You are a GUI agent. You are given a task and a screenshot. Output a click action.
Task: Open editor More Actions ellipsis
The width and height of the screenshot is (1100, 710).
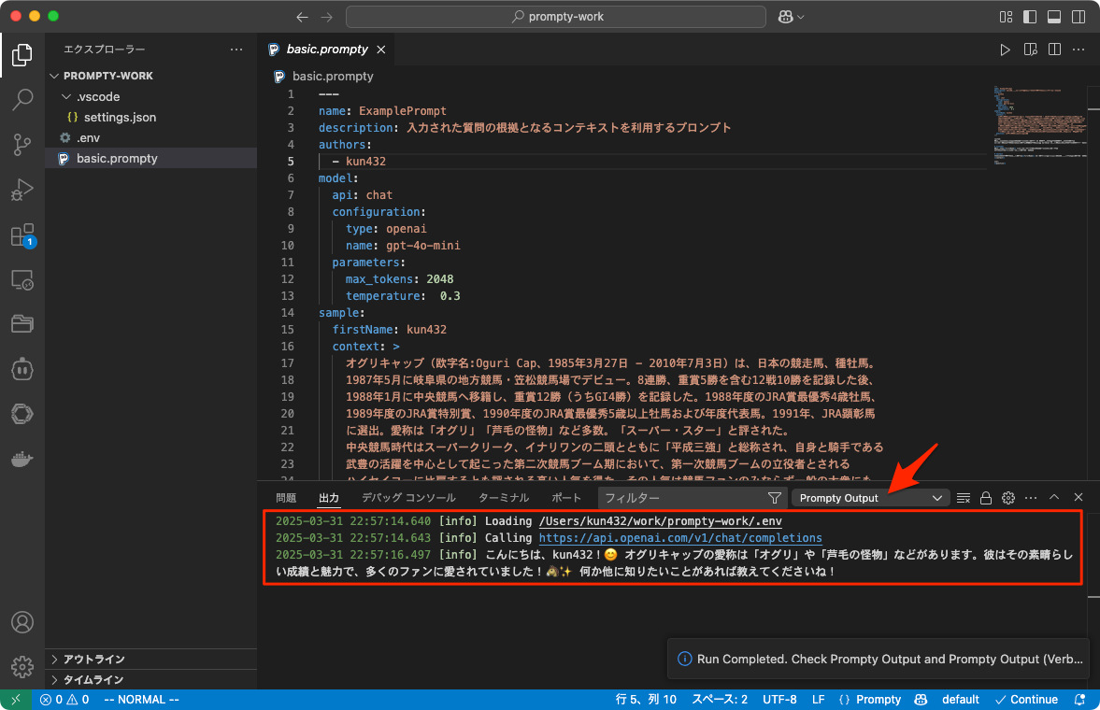[1079, 50]
